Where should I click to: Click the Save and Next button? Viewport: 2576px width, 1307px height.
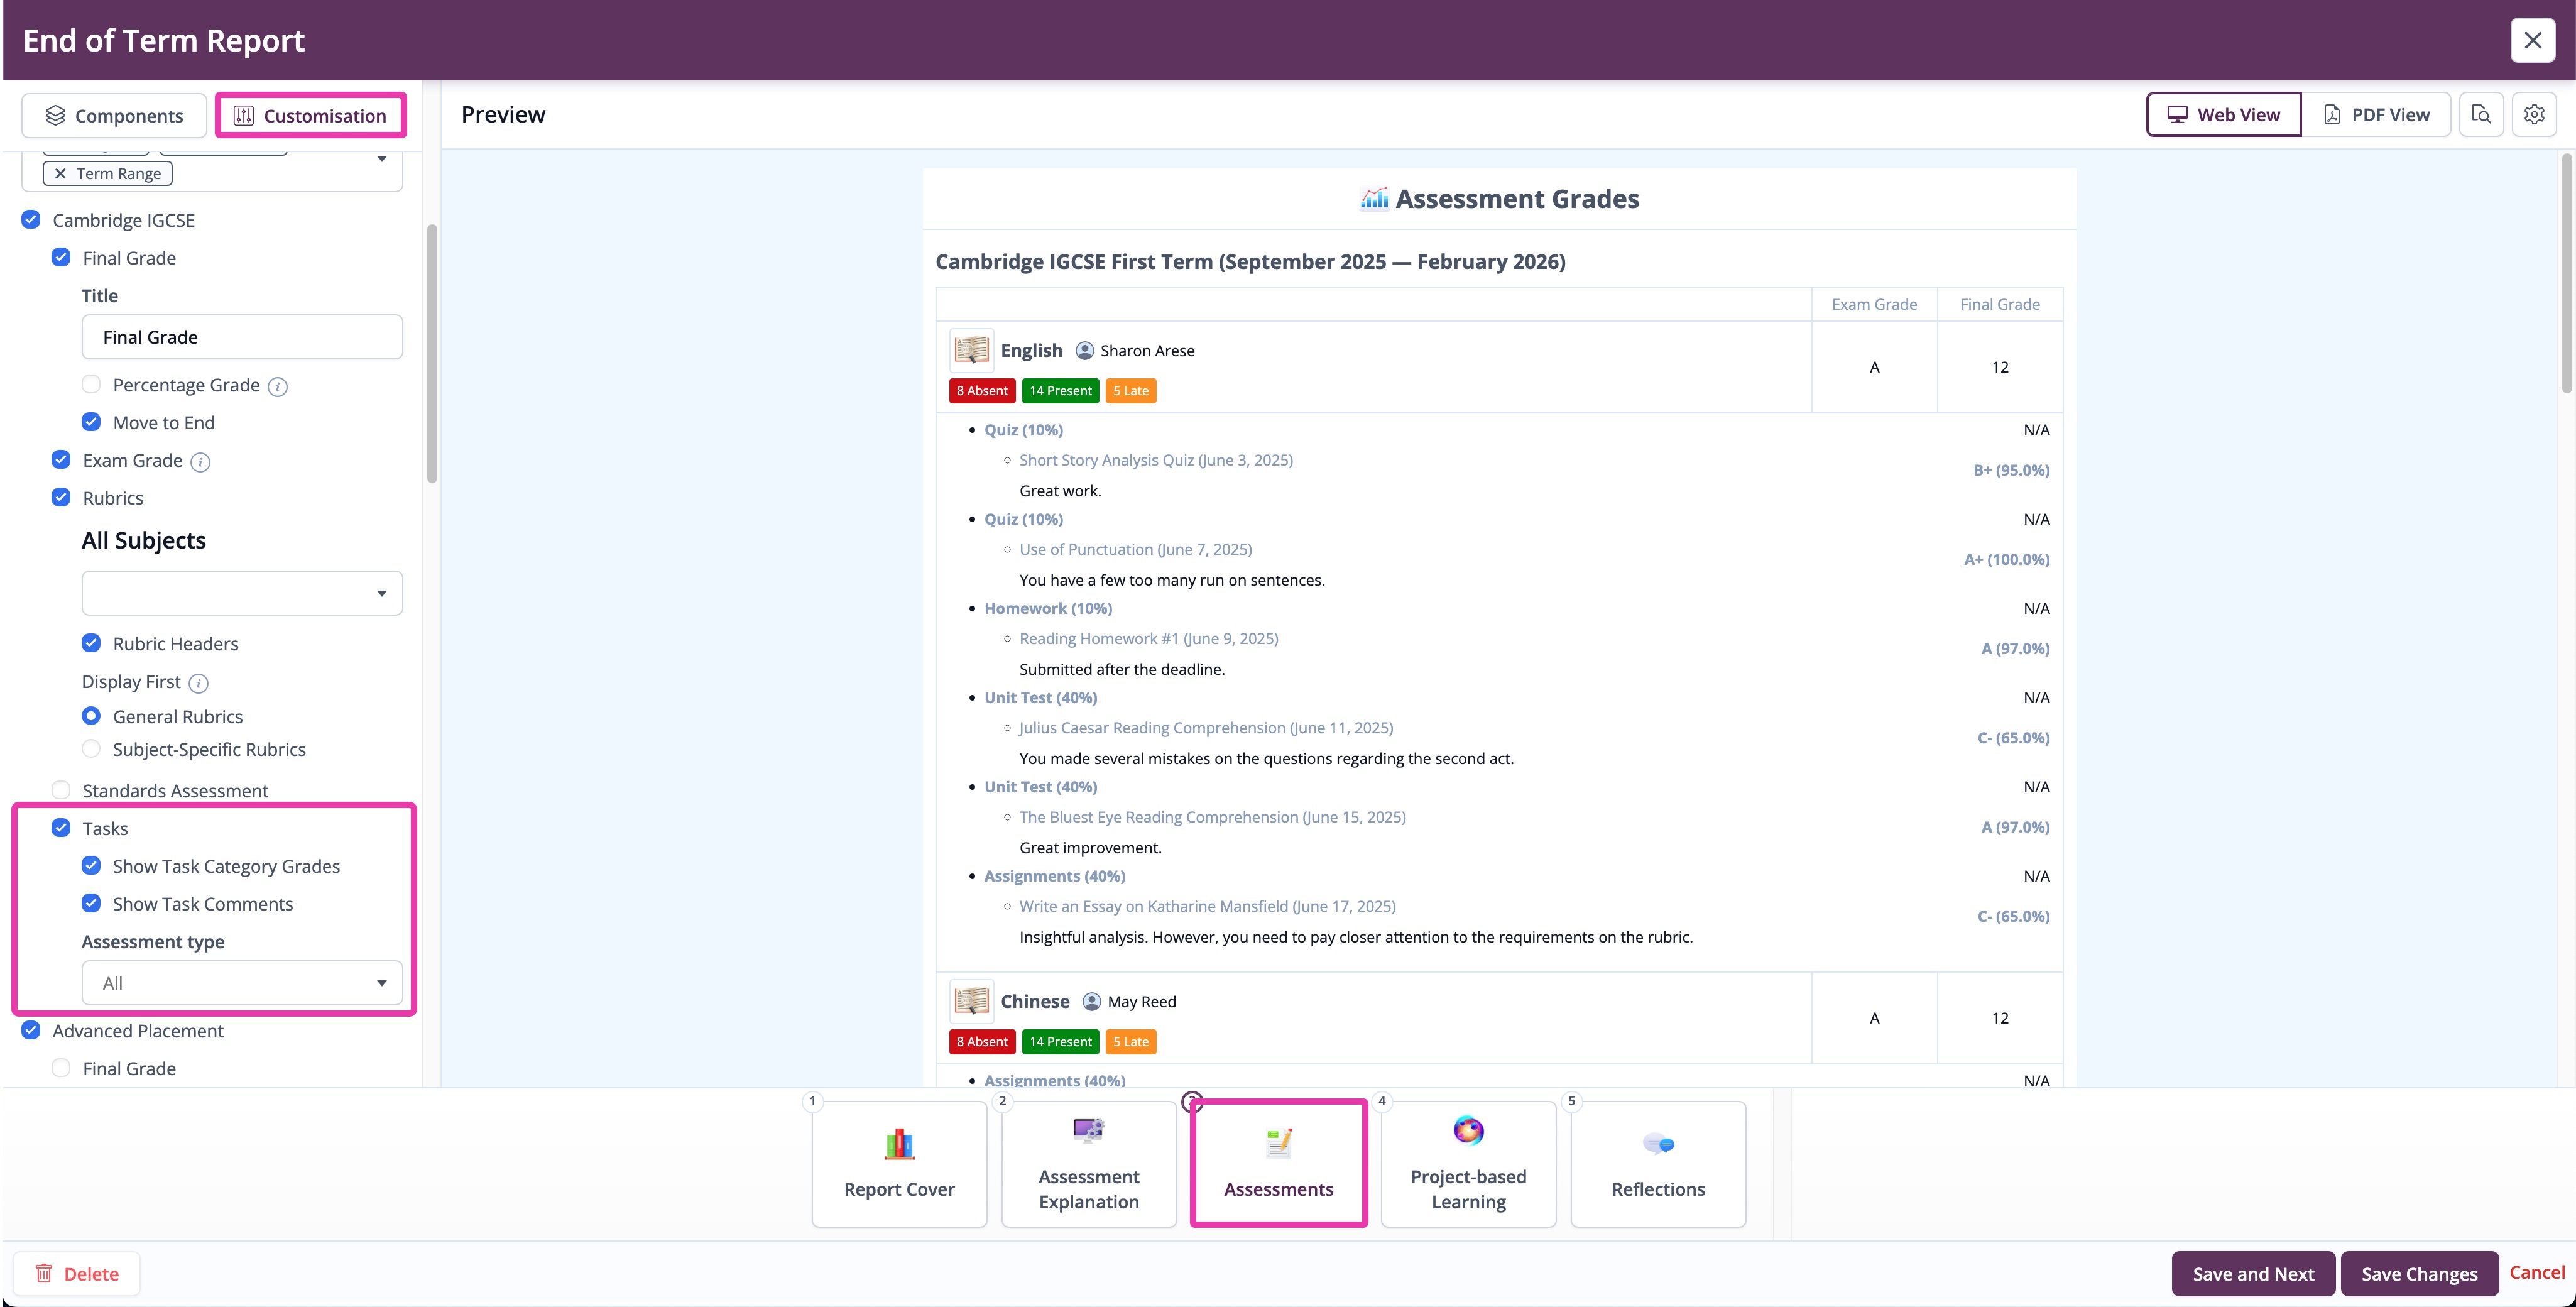pos(2252,1273)
